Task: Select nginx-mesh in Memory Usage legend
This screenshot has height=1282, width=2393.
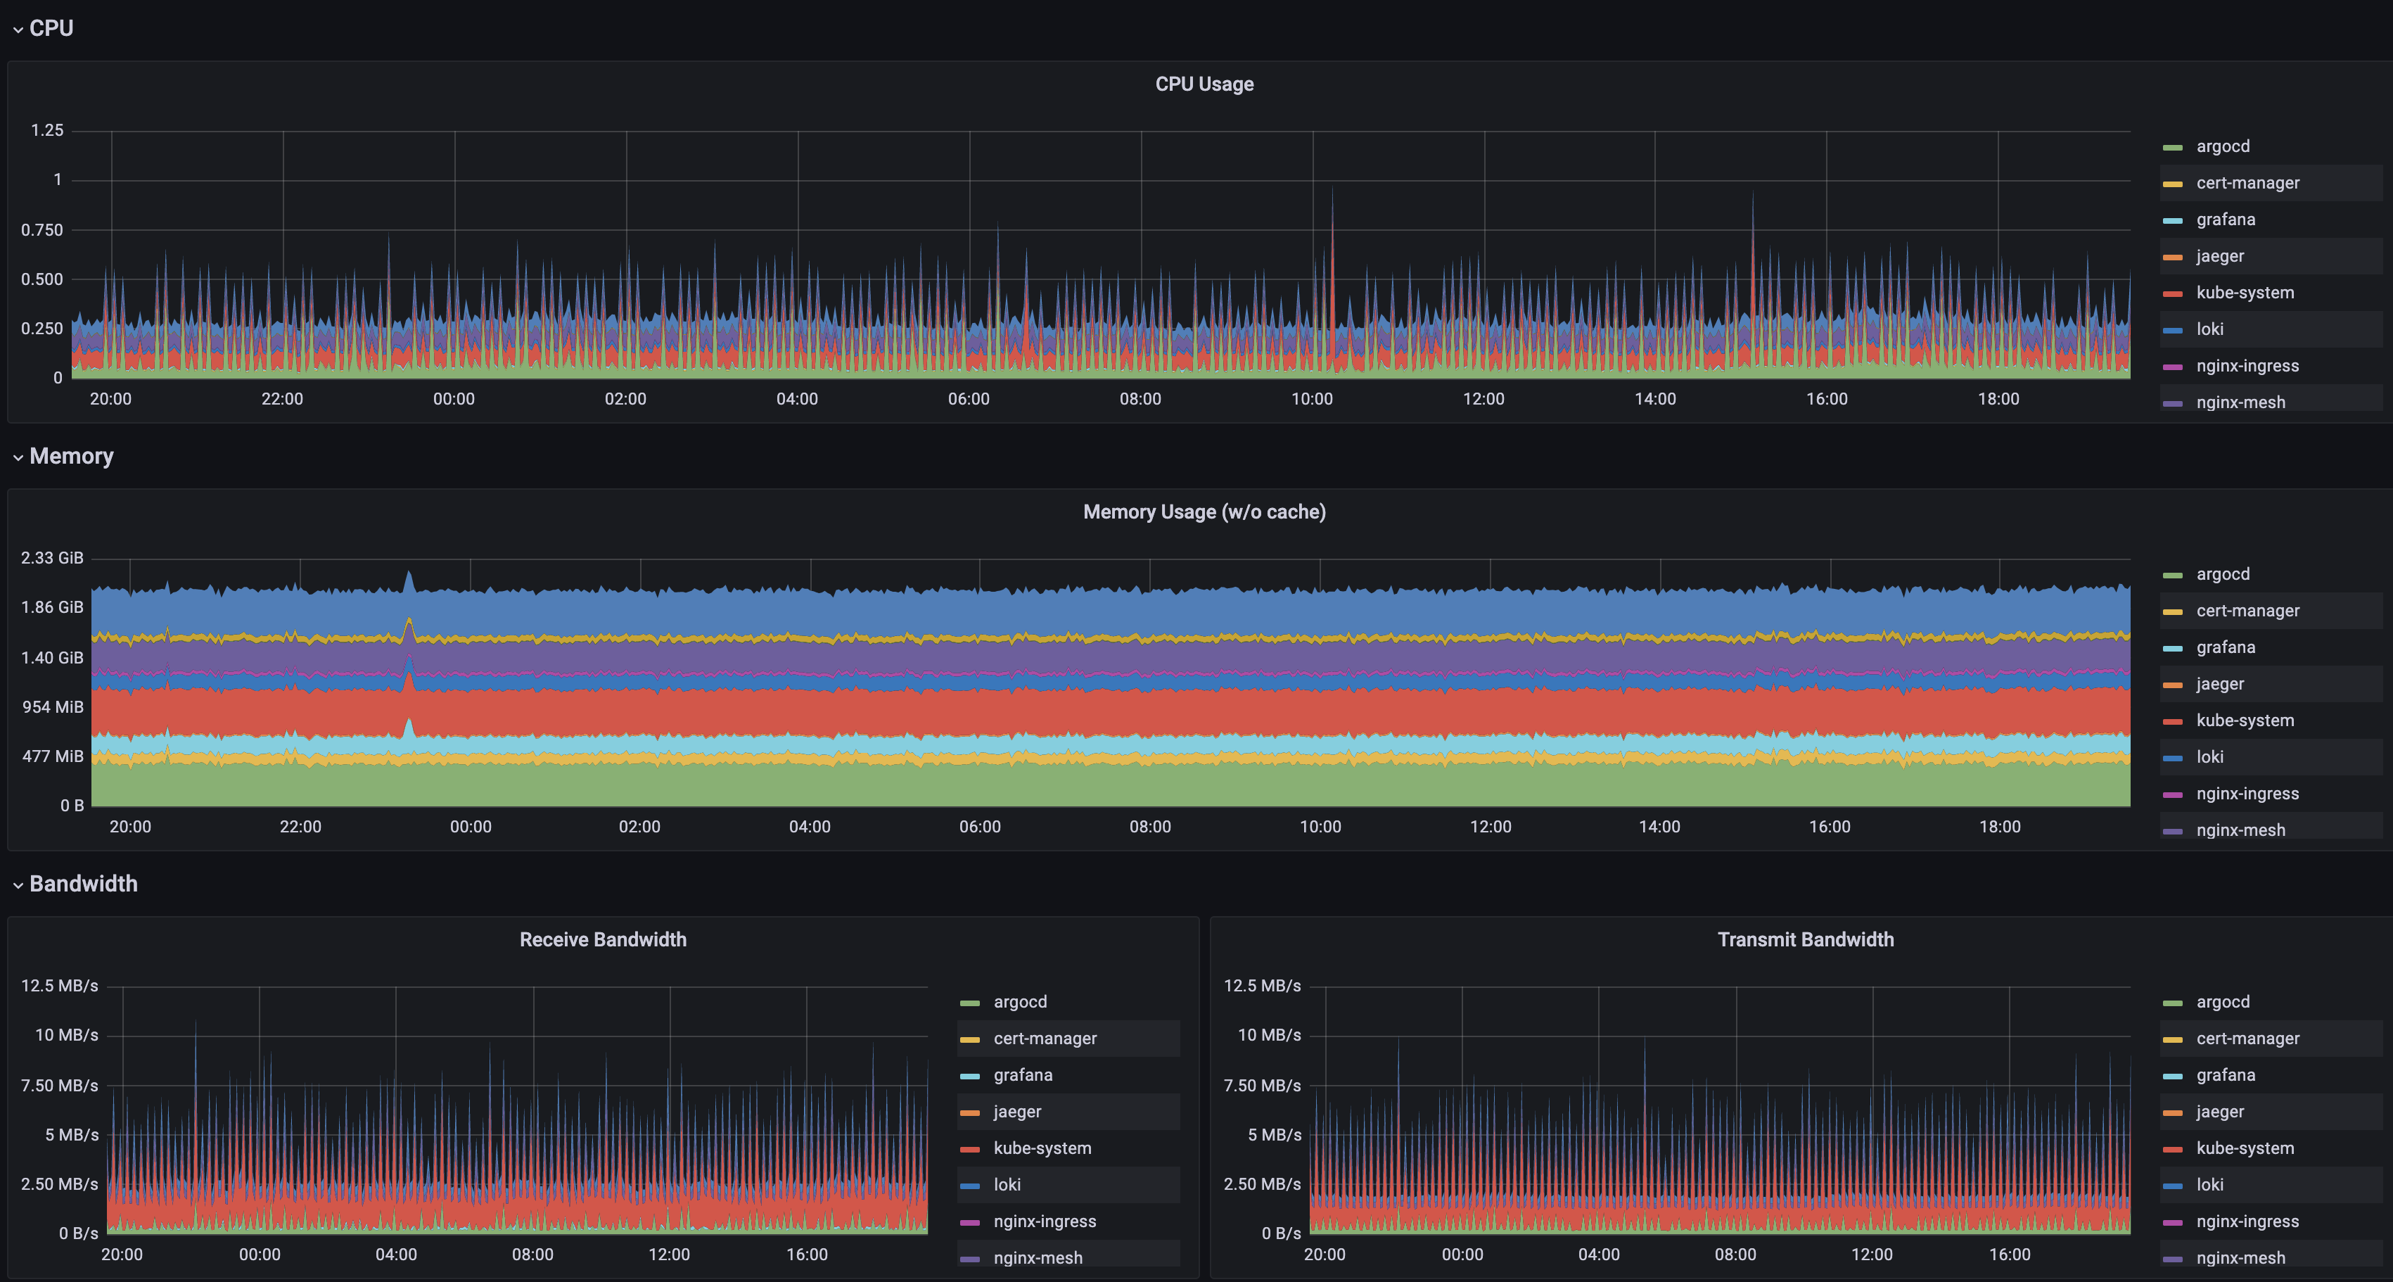Action: [2240, 830]
